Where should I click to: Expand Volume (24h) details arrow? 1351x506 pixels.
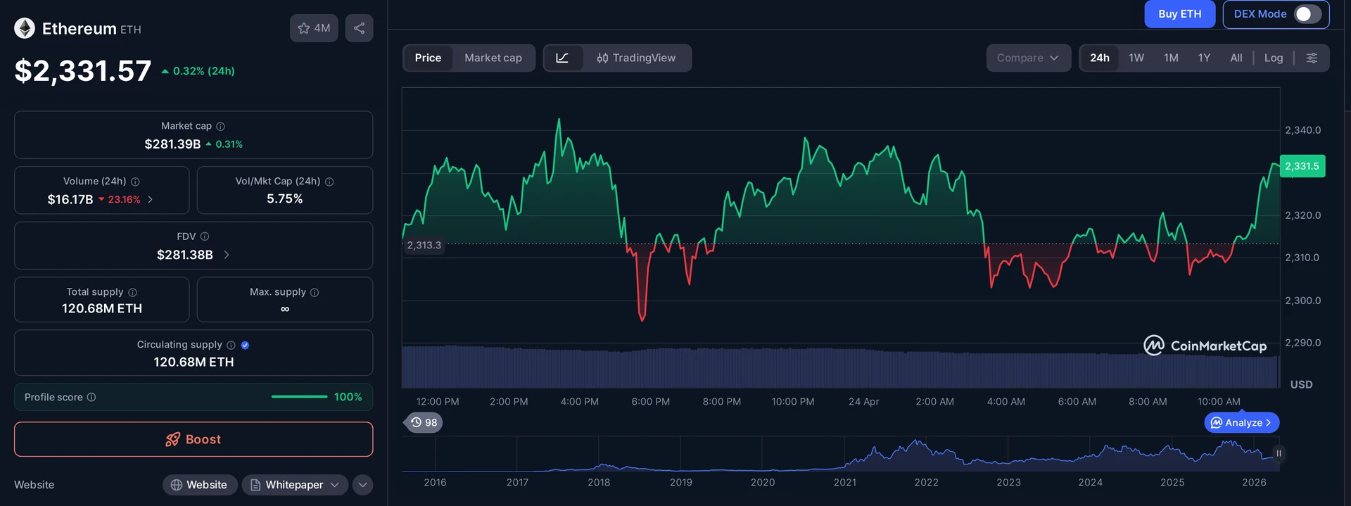150,200
